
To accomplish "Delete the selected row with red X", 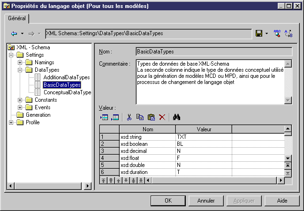I will [x=162, y=117].
